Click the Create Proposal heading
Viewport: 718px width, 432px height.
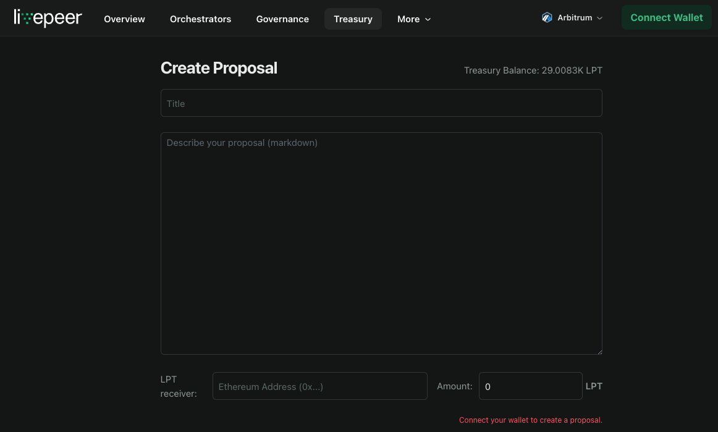click(x=219, y=68)
